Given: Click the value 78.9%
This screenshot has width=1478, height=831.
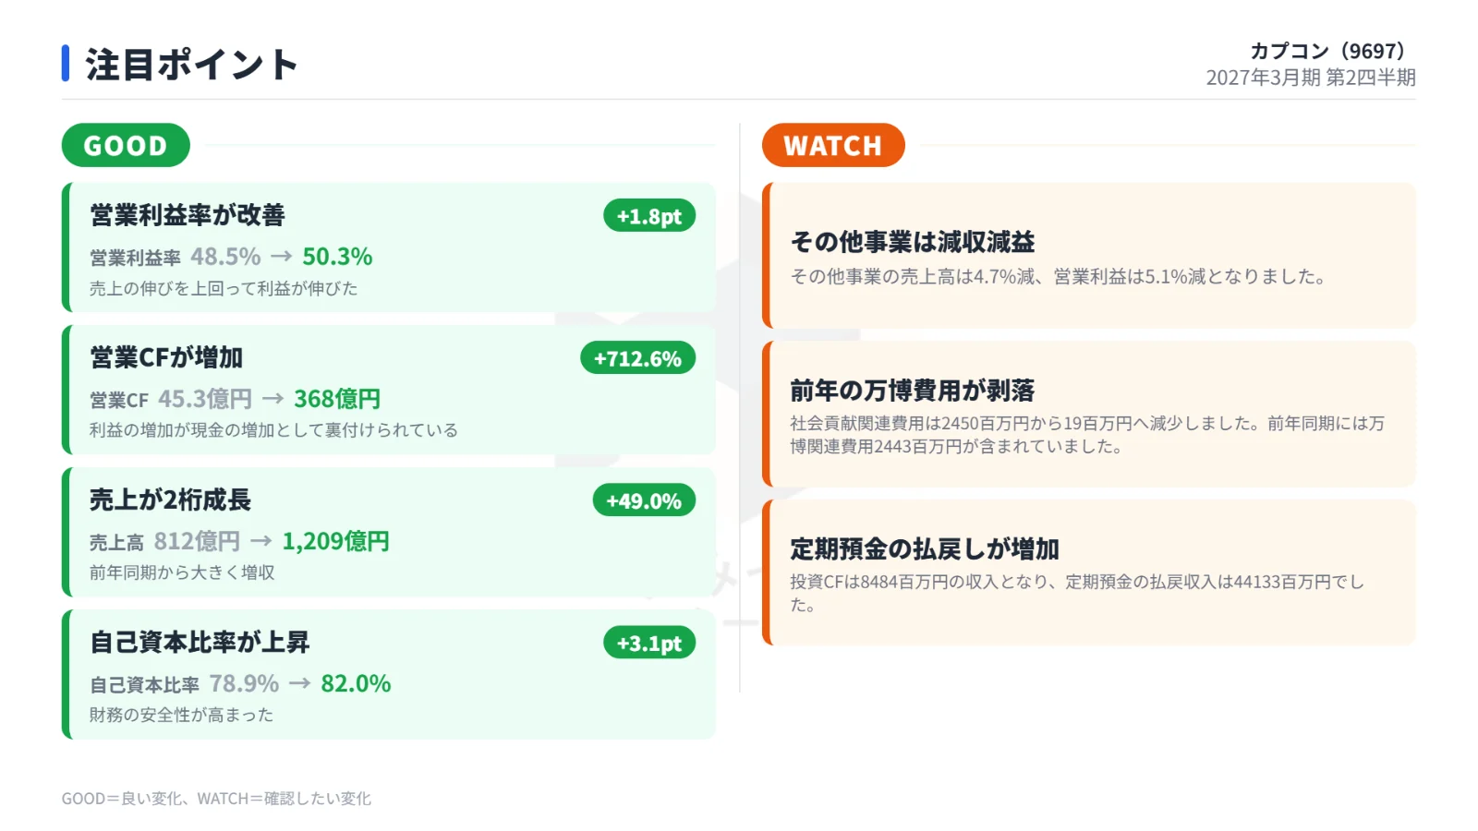Looking at the screenshot, I should tap(244, 683).
